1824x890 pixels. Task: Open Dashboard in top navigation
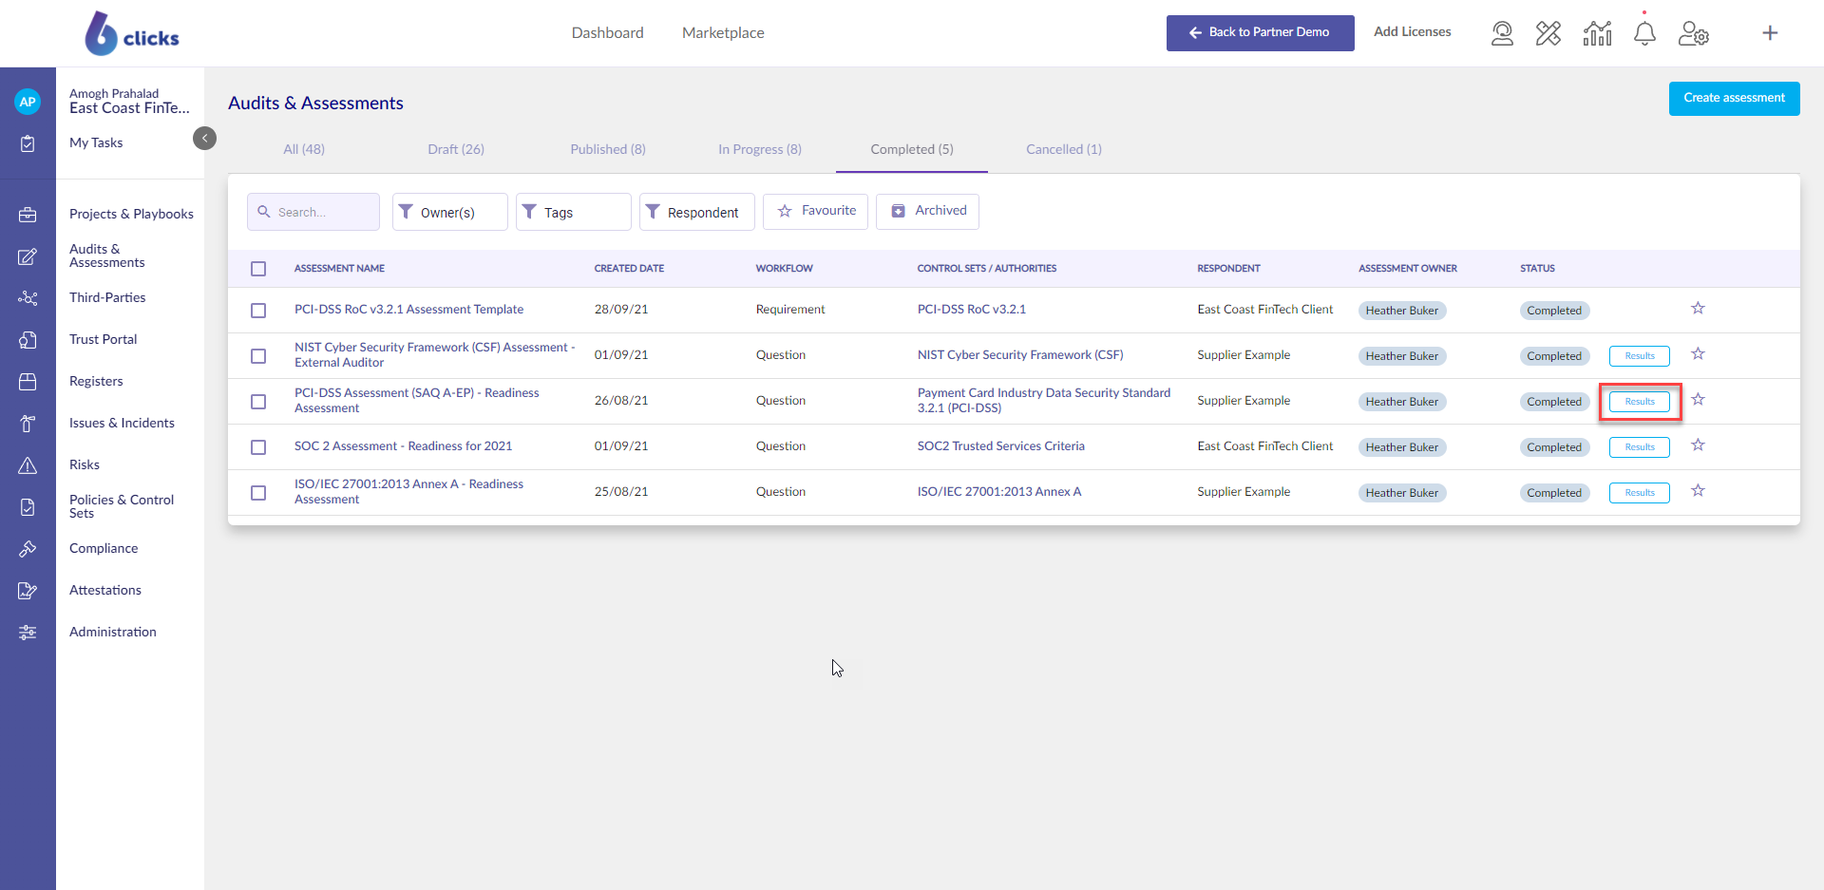coord(608,33)
